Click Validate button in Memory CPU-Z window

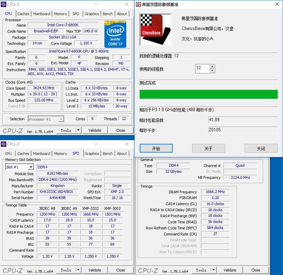(x=230, y=270)
